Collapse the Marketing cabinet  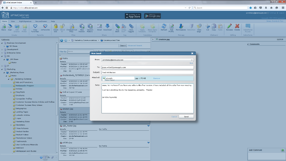2,69
